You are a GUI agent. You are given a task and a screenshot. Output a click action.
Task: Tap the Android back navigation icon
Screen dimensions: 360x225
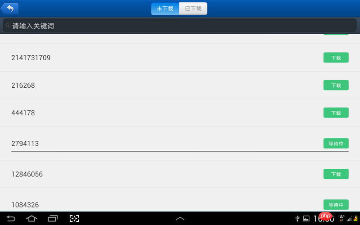[11, 218]
